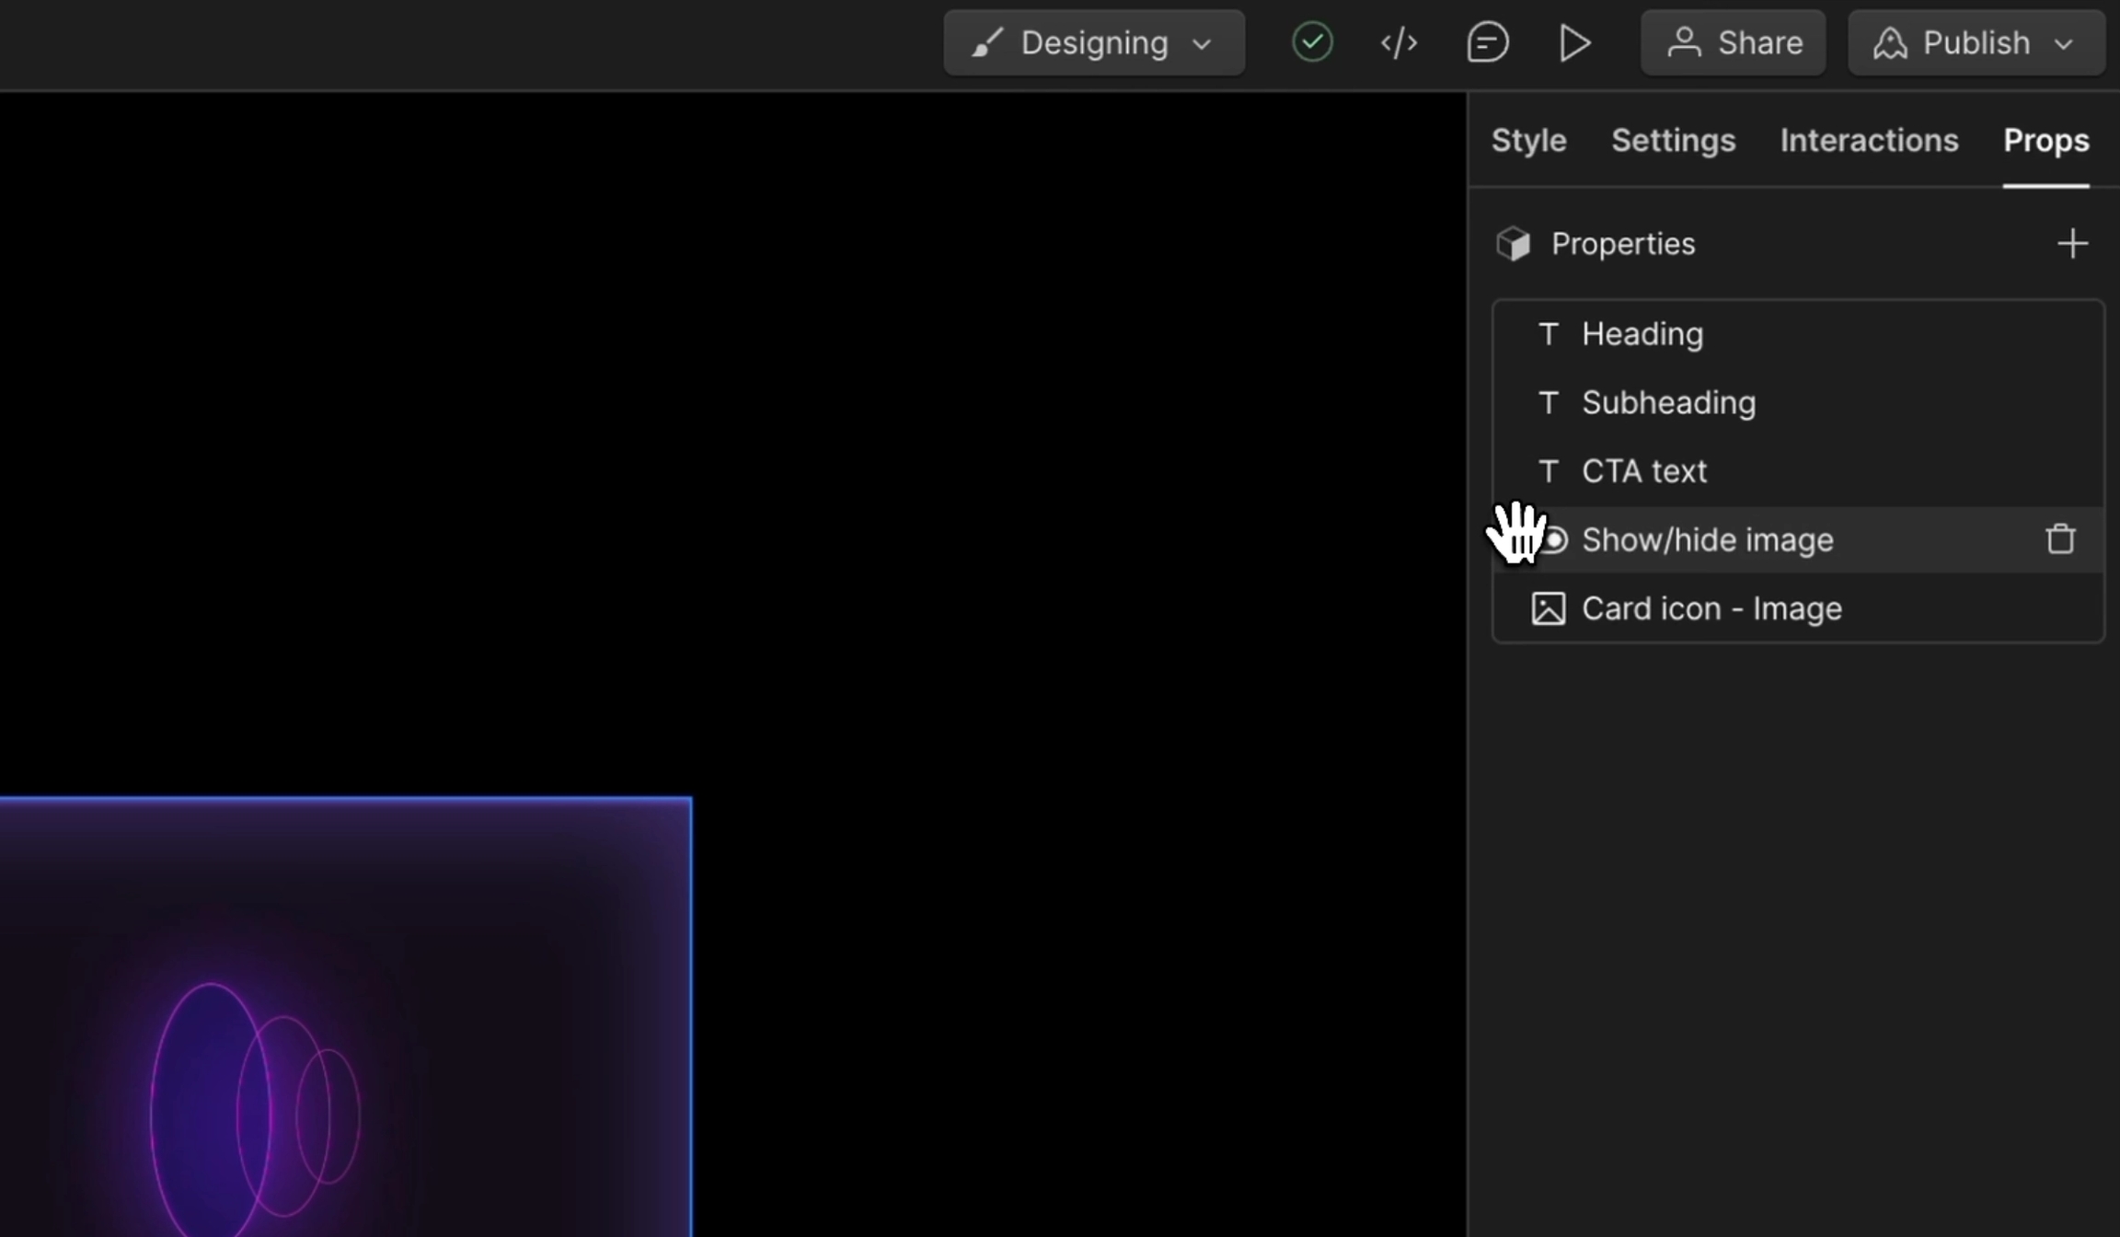
Task: Select the CTA text property
Action: (1643, 471)
